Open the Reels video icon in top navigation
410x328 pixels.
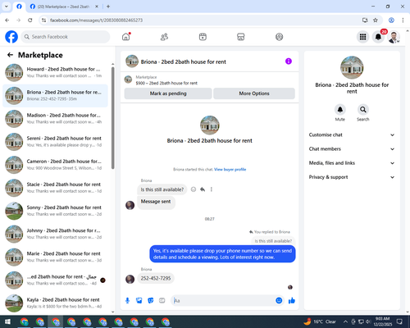pos(203,37)
